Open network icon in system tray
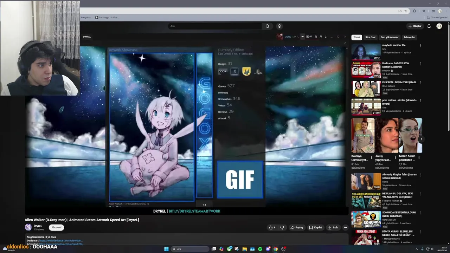Image resolution: width=450 pixels, height=253 pixels. [427, 249]
